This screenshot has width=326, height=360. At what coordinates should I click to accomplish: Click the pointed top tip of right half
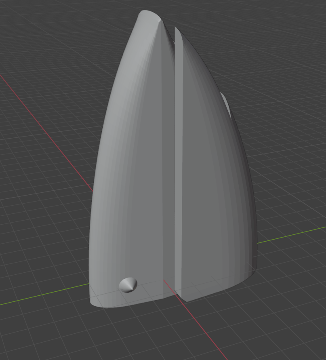(x=177, y=29)
